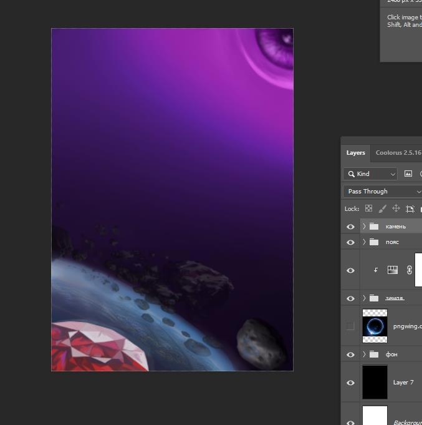This screenshot has height=425, width=422.
Task: Hide Layer 7 using its eye icon
Action: coord(350,383)
